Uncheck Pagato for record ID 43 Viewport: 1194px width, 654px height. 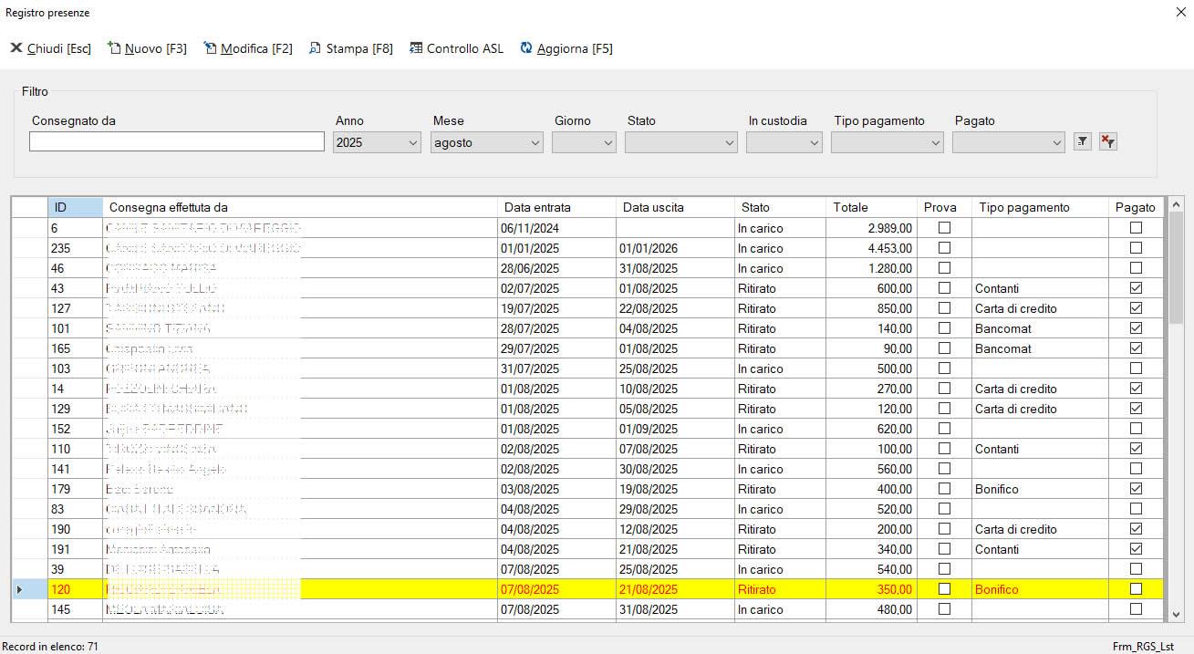point(1136,288)
